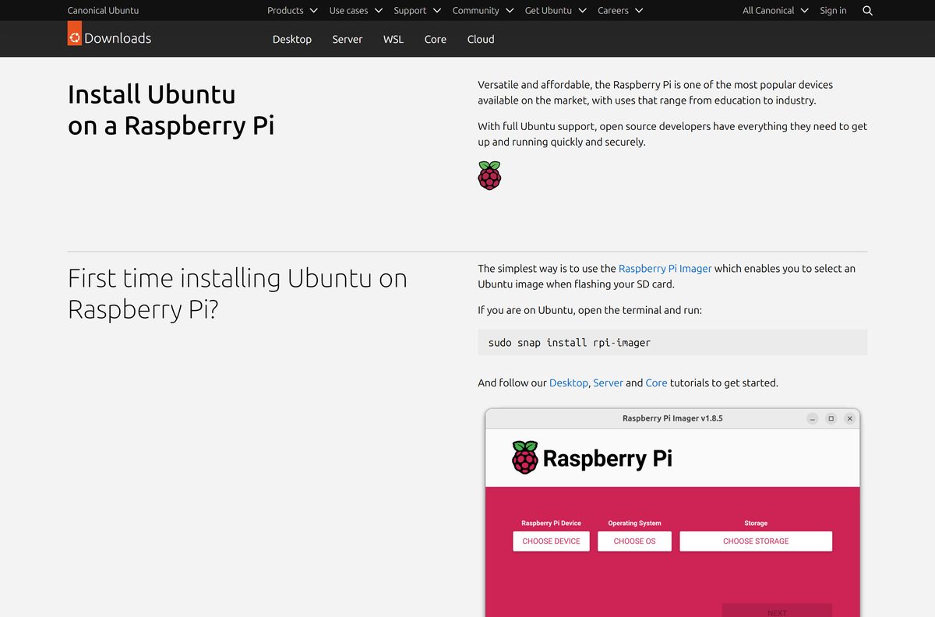935x617 pixels.
Task: Maximize the Raspberry Pi Imager window
Action: coord(831,418)
